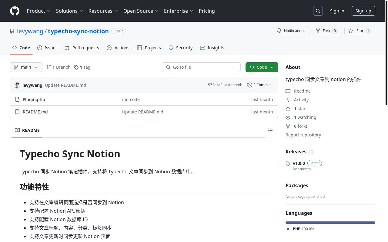Open the Pull requests tab

click(x=82, y=48)
